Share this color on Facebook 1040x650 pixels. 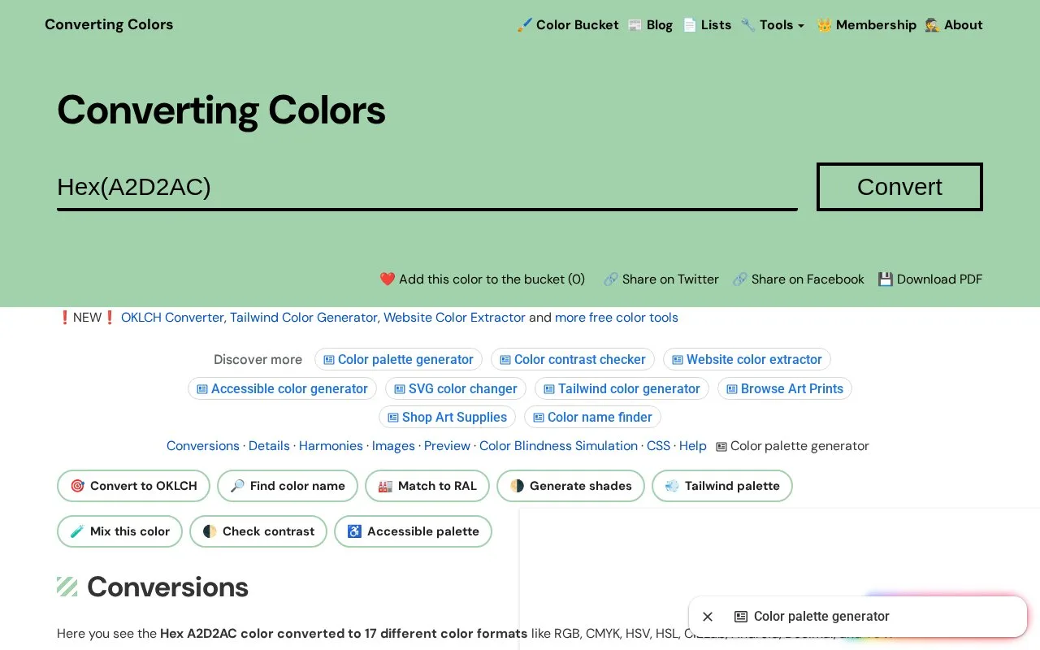click(x=798, y=279)
